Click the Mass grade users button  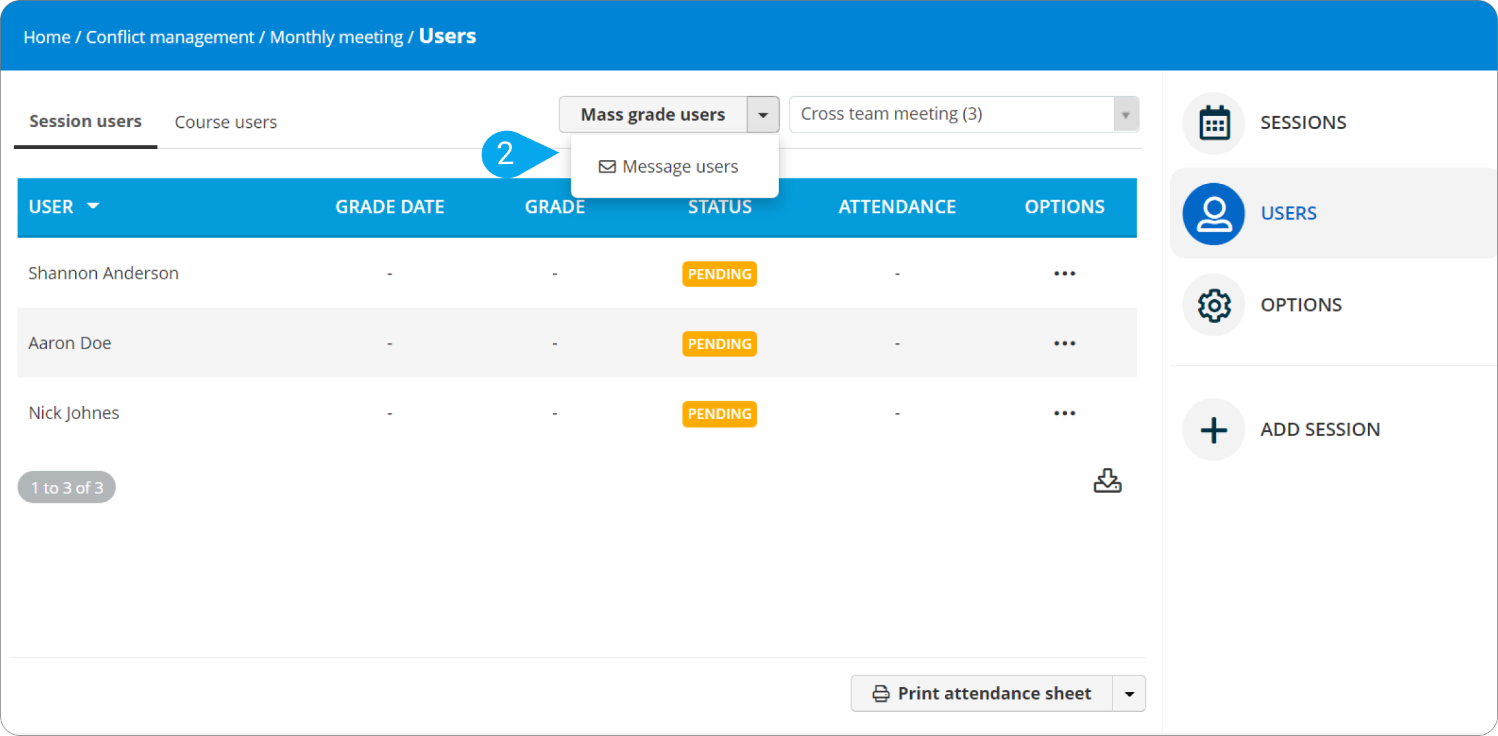(652, 115)
